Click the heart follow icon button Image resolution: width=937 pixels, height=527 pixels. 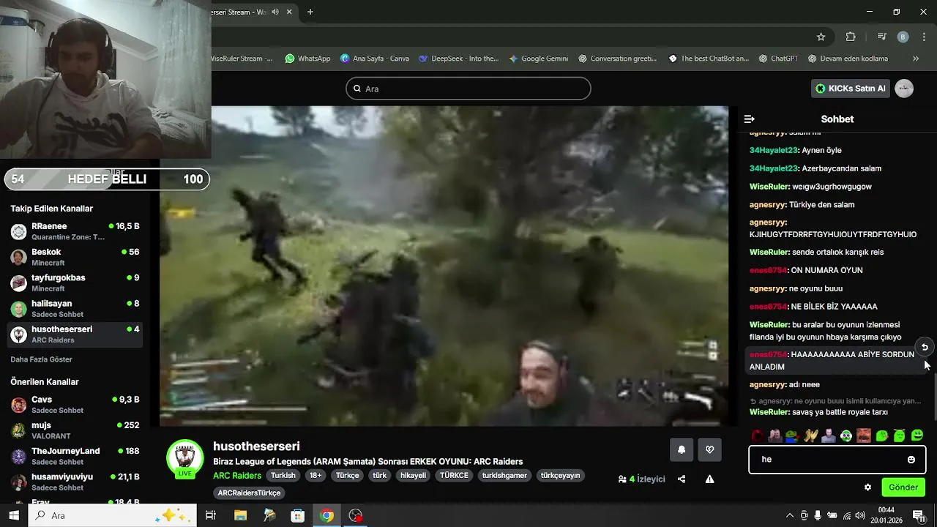[709, 450]
